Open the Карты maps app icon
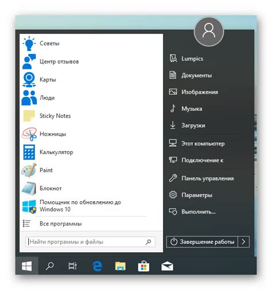 (29, 80)
